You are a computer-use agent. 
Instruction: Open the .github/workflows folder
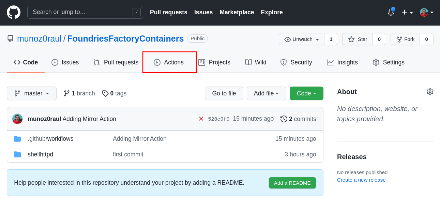tap(50, 139)
